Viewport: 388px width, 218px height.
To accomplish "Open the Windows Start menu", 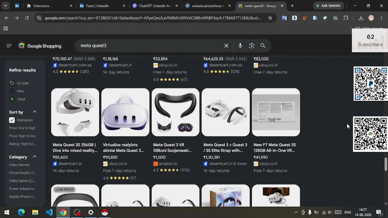I will (7, 212).
